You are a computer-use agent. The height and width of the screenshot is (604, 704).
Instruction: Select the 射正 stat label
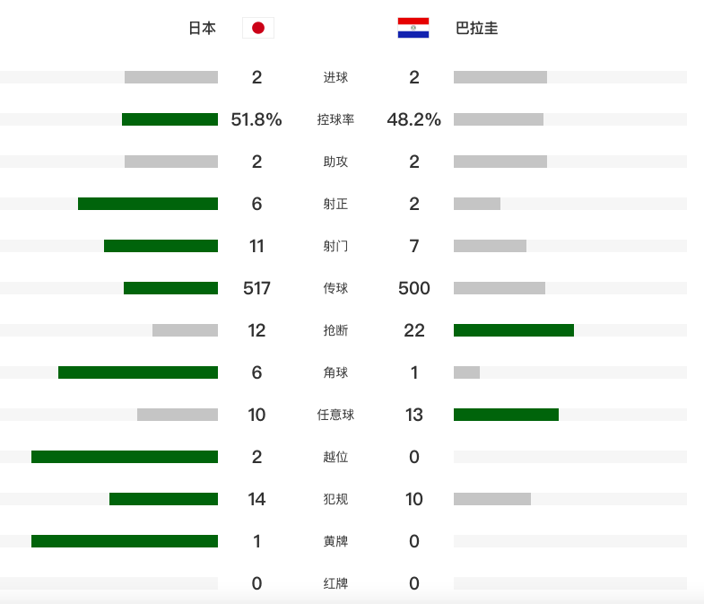[335, 204]
